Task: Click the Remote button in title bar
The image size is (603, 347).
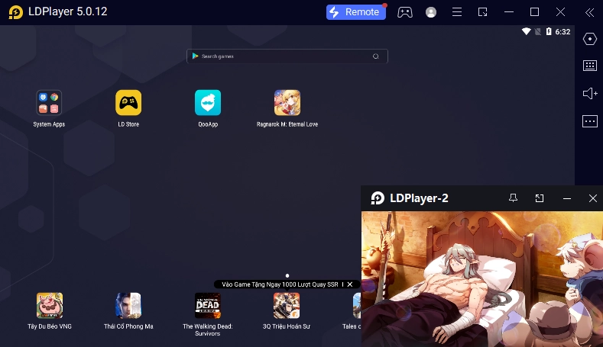Action: point(356,12)
